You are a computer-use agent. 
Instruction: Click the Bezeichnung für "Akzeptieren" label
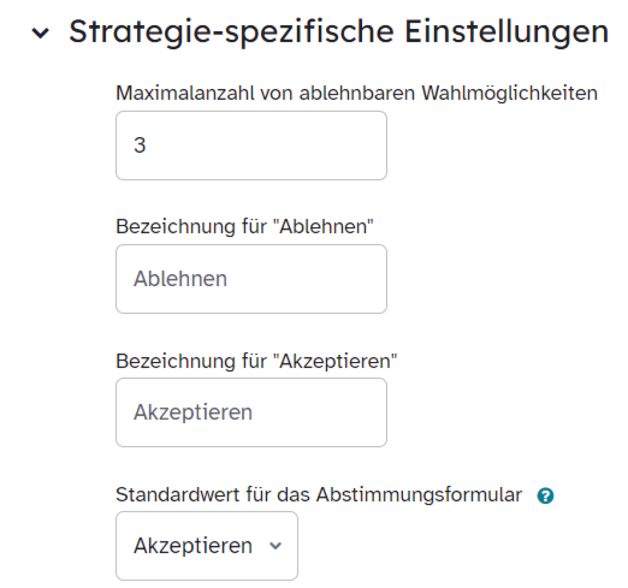pos(256,360)
